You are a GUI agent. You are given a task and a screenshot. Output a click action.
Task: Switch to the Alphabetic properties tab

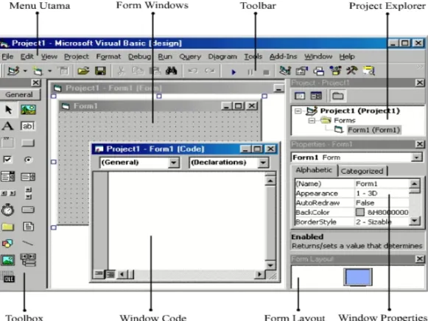click(314, 170)
